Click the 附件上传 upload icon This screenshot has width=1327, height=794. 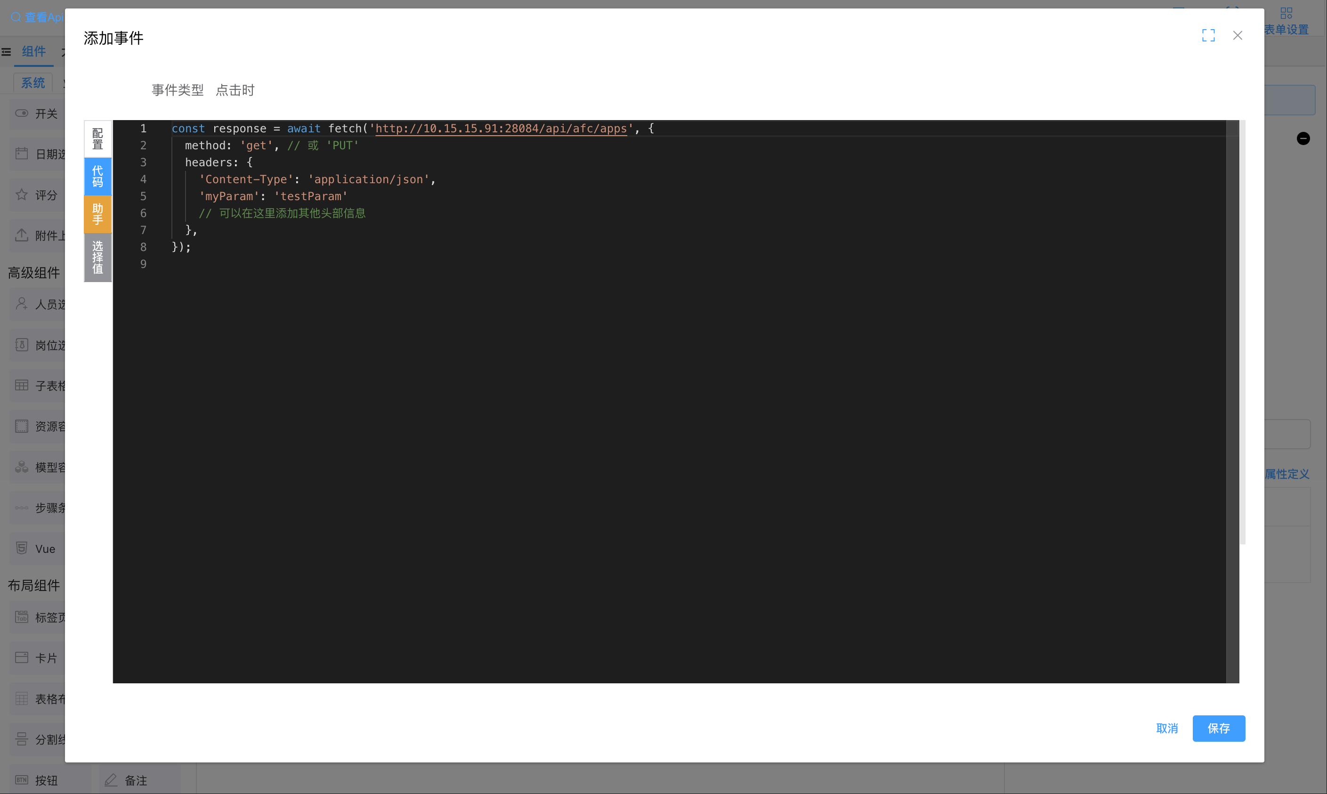[21, 235]
